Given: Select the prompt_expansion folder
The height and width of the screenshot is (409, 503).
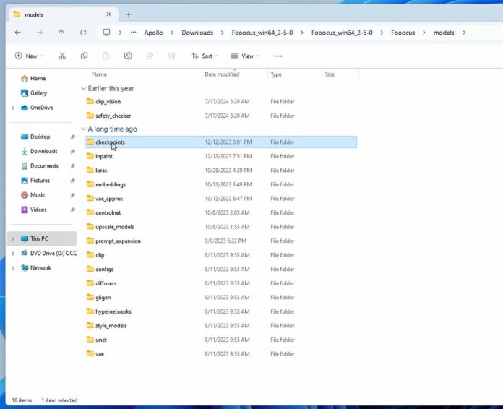Looking at the screenshot, I should click(220, 241).
